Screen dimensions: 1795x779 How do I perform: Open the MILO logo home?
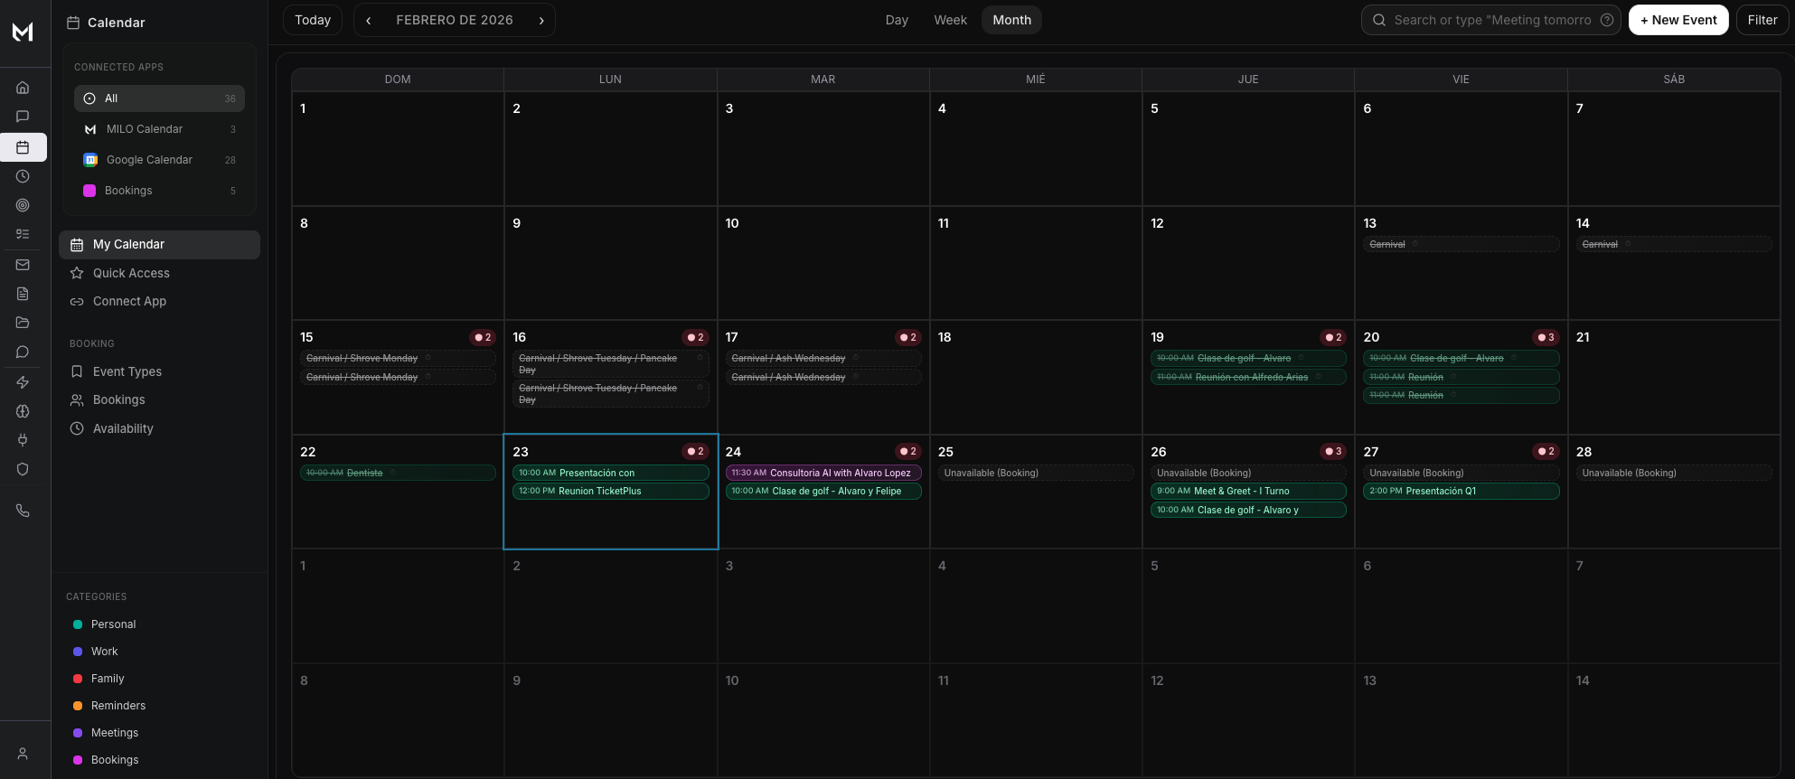(x=23, y=32)
